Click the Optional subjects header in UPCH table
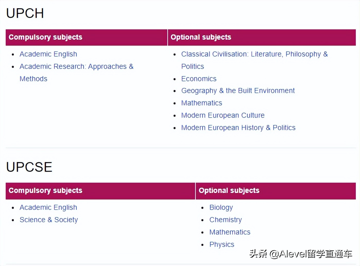 pos(201,37)
